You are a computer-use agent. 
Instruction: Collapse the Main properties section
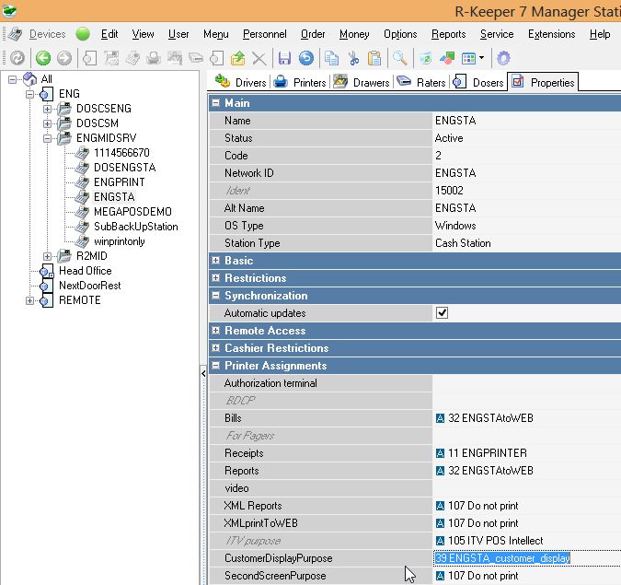(x=216, y=103)
